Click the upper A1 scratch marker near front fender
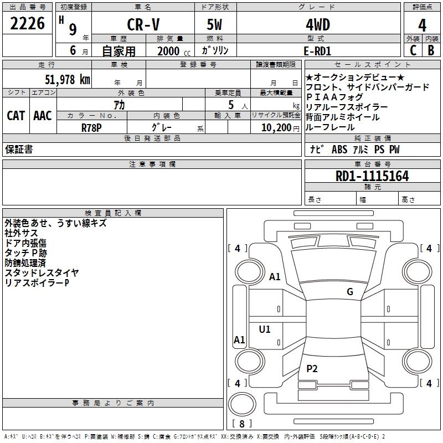This screenshot has height=443, width=443. 275,277
